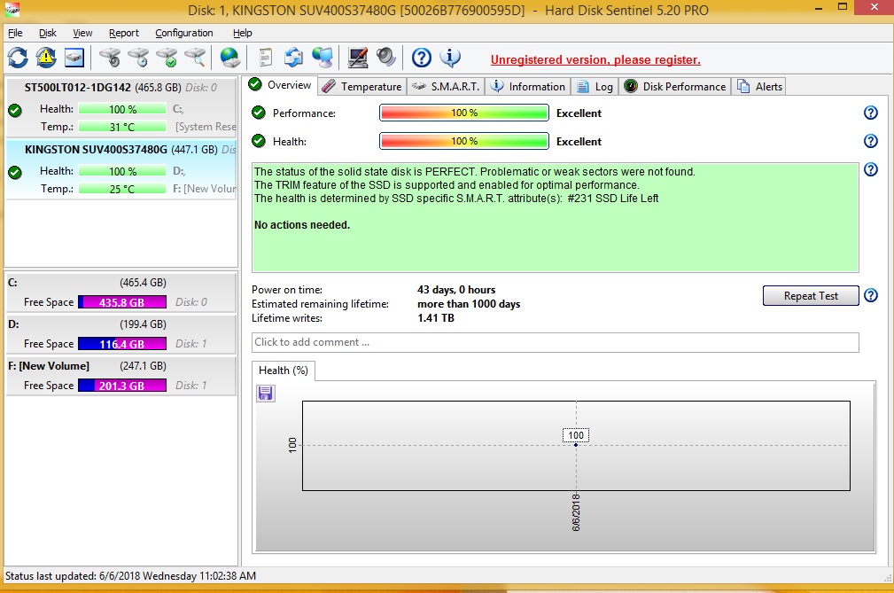This screenshot has width=894, height=593.
Task: Open the Report menu
Action: point(124,33)
